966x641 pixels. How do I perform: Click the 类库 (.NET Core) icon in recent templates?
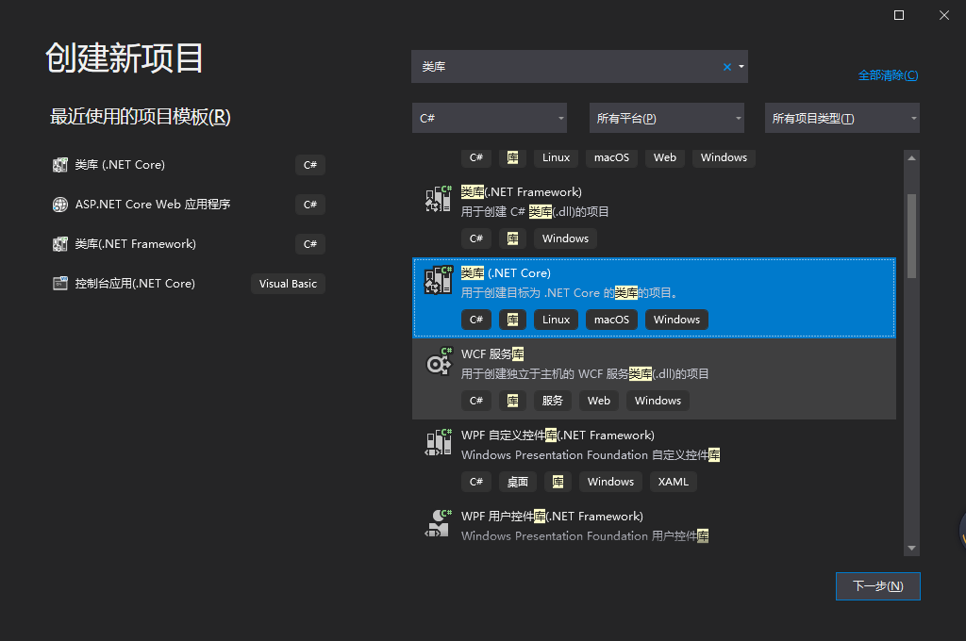[59, 165]
